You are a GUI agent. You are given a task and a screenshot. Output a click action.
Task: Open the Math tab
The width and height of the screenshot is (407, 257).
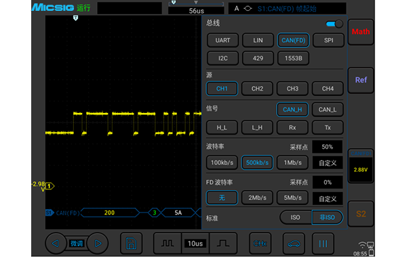click(x=361, y=32)
